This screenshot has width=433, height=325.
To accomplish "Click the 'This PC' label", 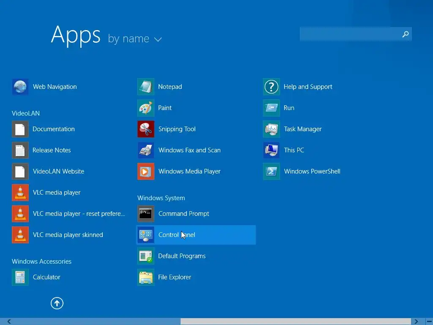I will click(x=294, y=150).
